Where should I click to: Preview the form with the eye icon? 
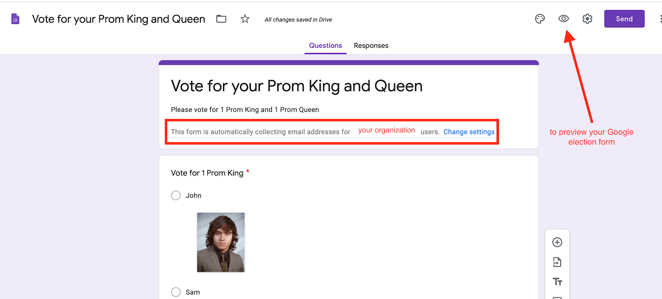[x=564, y=19]
